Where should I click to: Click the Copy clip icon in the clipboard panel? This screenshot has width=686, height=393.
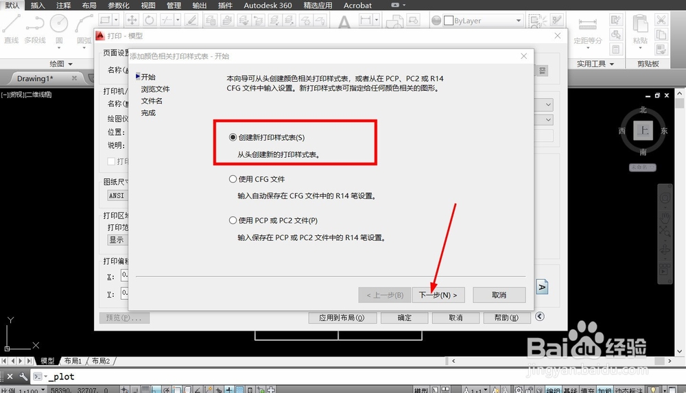(661, 34)
